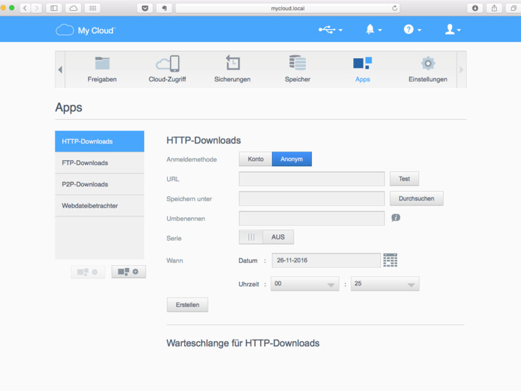Click browser forward button
521x391 pixels.
pyautogui.click(x=37, y=8)
